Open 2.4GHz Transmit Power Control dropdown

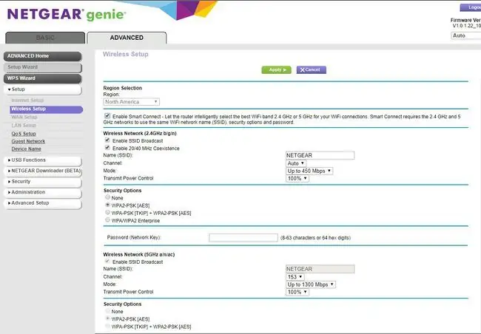tap(297, 178)
